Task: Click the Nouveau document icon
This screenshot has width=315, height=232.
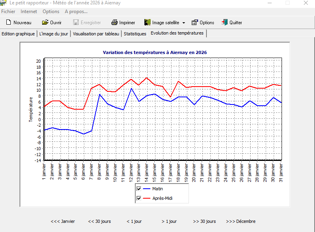Action: (8, 23)
